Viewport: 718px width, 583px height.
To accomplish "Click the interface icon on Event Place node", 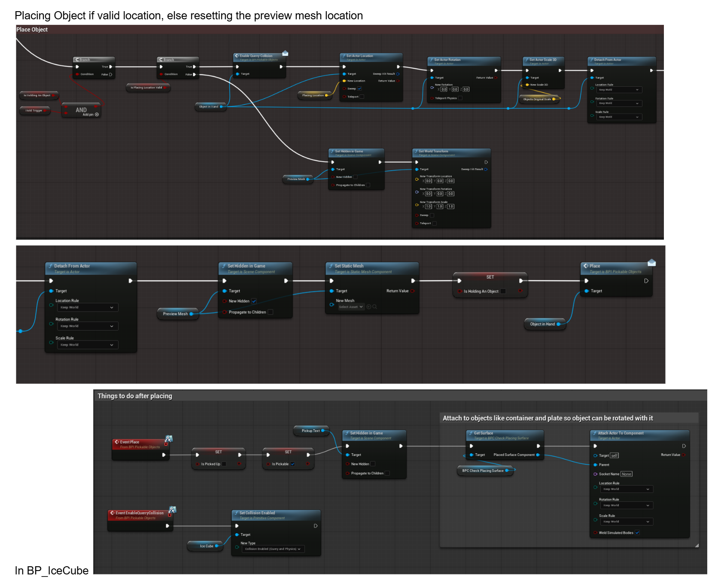I will pos(169,438).
